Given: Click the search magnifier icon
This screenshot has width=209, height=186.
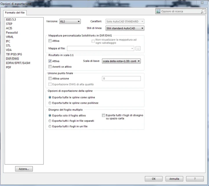Looking at the screenshot, I should 203,11.
